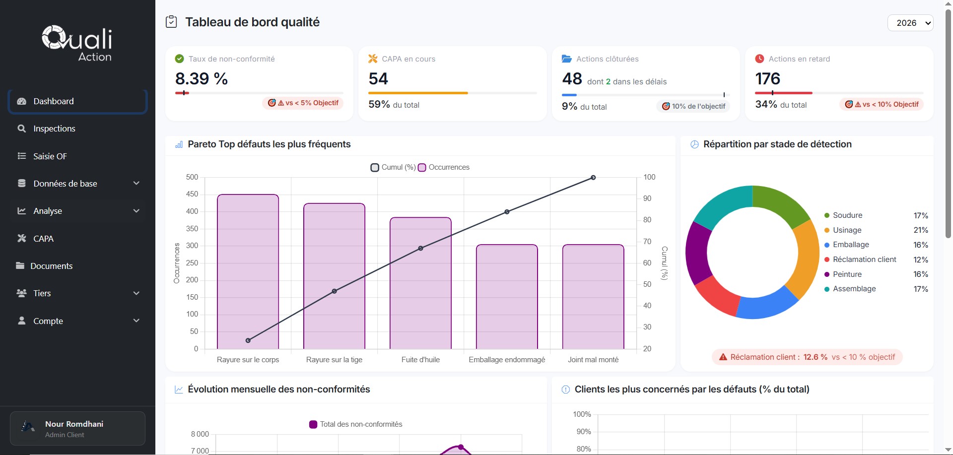Viewport: 953px width, 455px height.
Task: Click the Actions en retard red progress bar
Action: pos(783,93)
